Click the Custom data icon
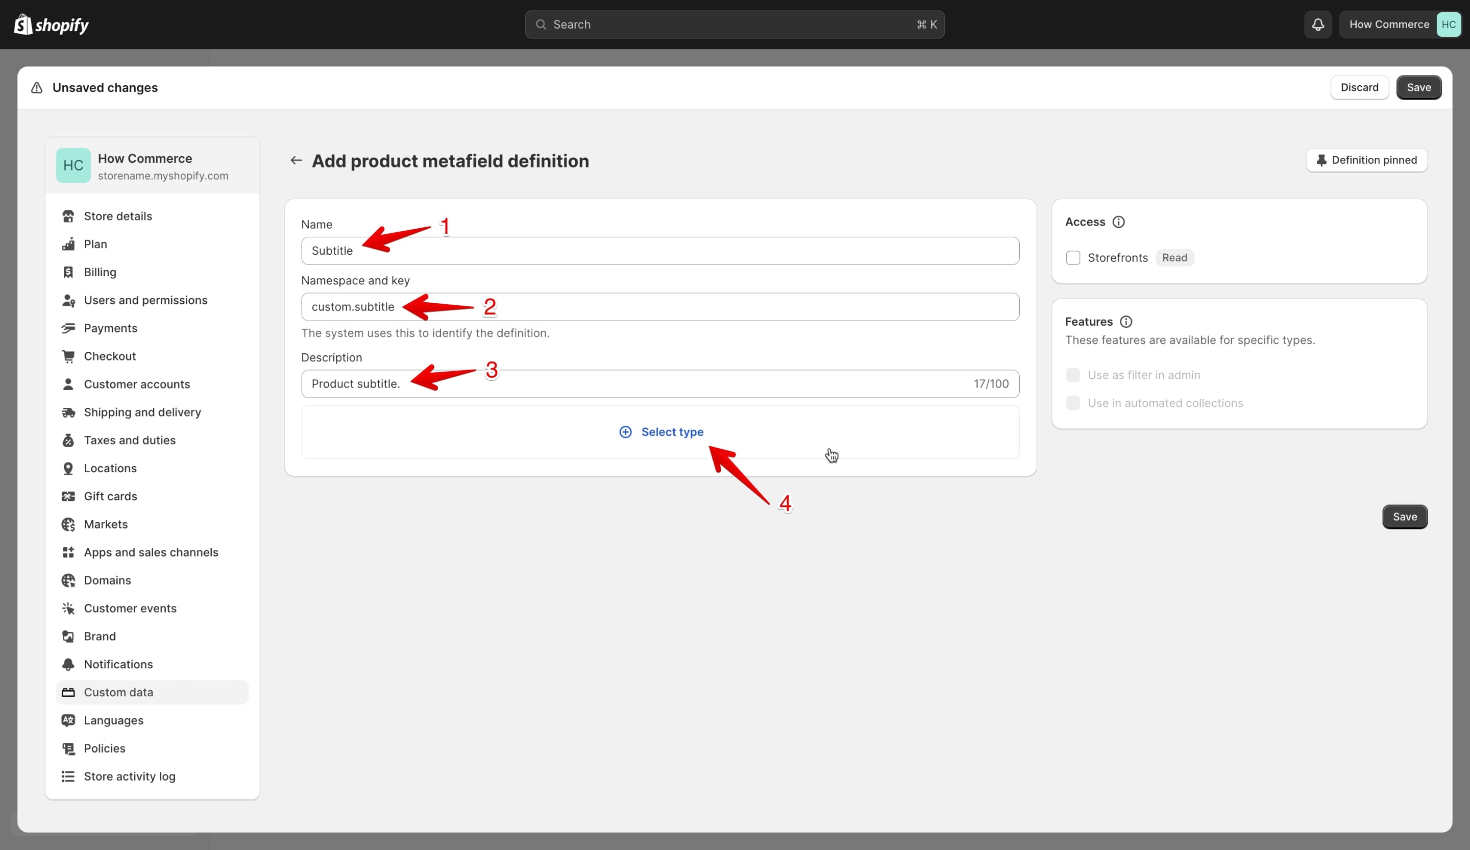This screenshot has height=850, width=1470. point(68,692)
